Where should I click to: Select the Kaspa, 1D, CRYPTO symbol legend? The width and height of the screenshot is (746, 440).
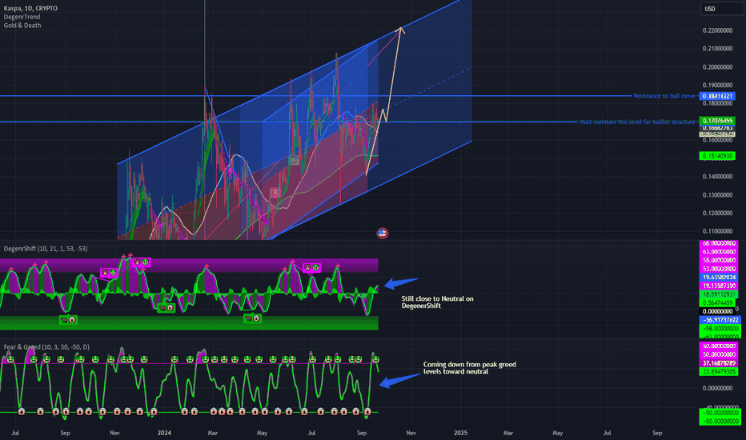click(x=30, y=8)
